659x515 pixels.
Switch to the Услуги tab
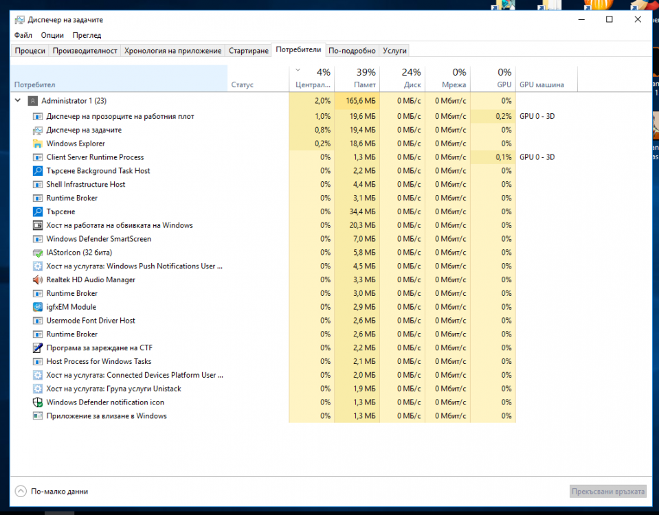click(x=394, y=51)
